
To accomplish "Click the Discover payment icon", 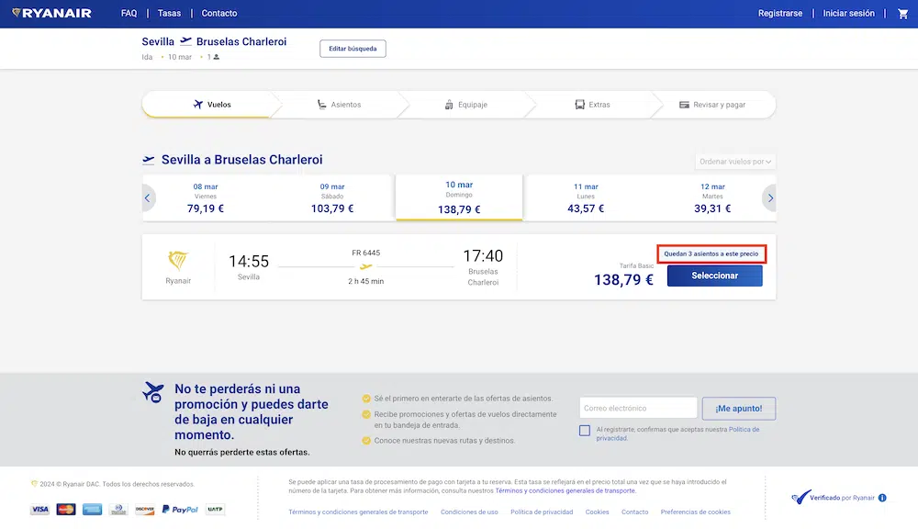I will [x=145, y=509].
